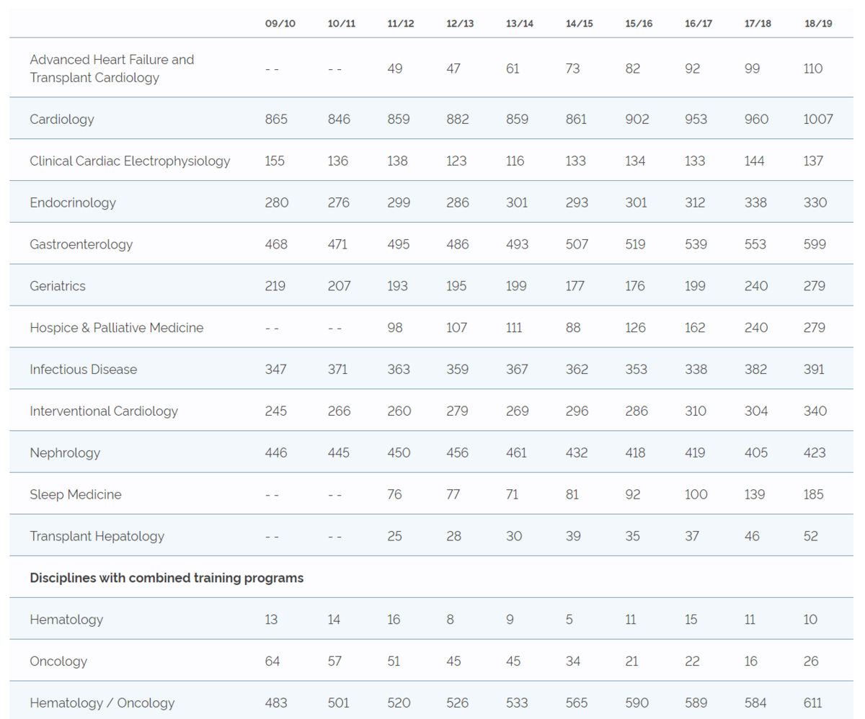Image resolution: width=865 pixels, height=719 pixels.
Task: Select the Hematology / Oncology row label
Action: [102, 703]
